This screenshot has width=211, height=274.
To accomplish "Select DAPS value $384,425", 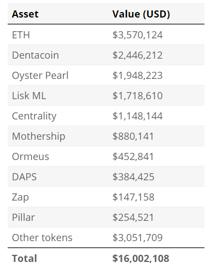I will pos(133,177).
